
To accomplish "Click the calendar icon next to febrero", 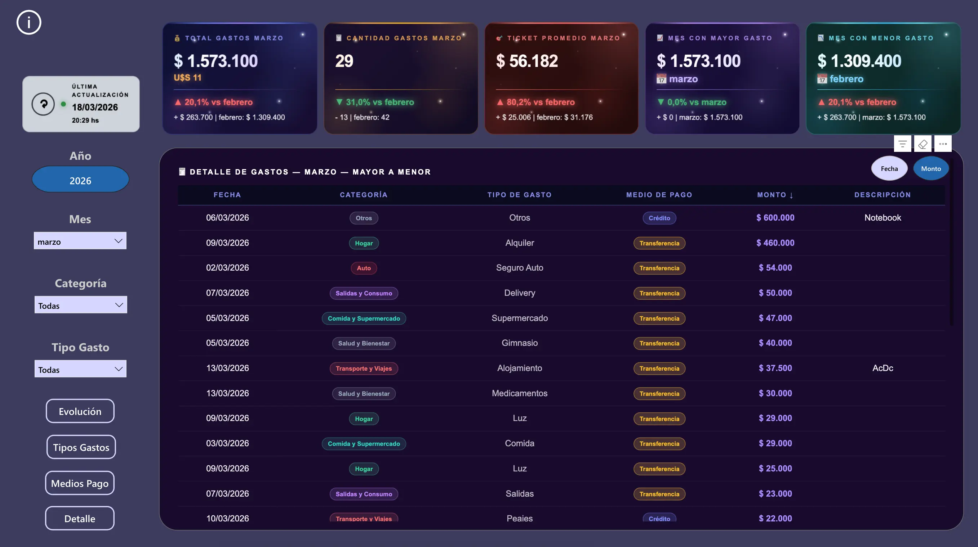I will tap(822, 79).
